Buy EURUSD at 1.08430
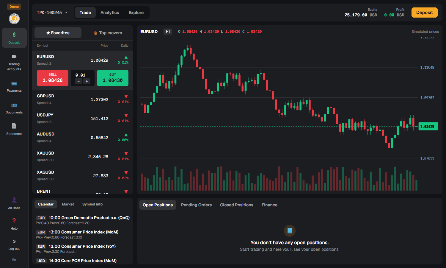Viewport: 446px width, 268px height. coord(113,78)
